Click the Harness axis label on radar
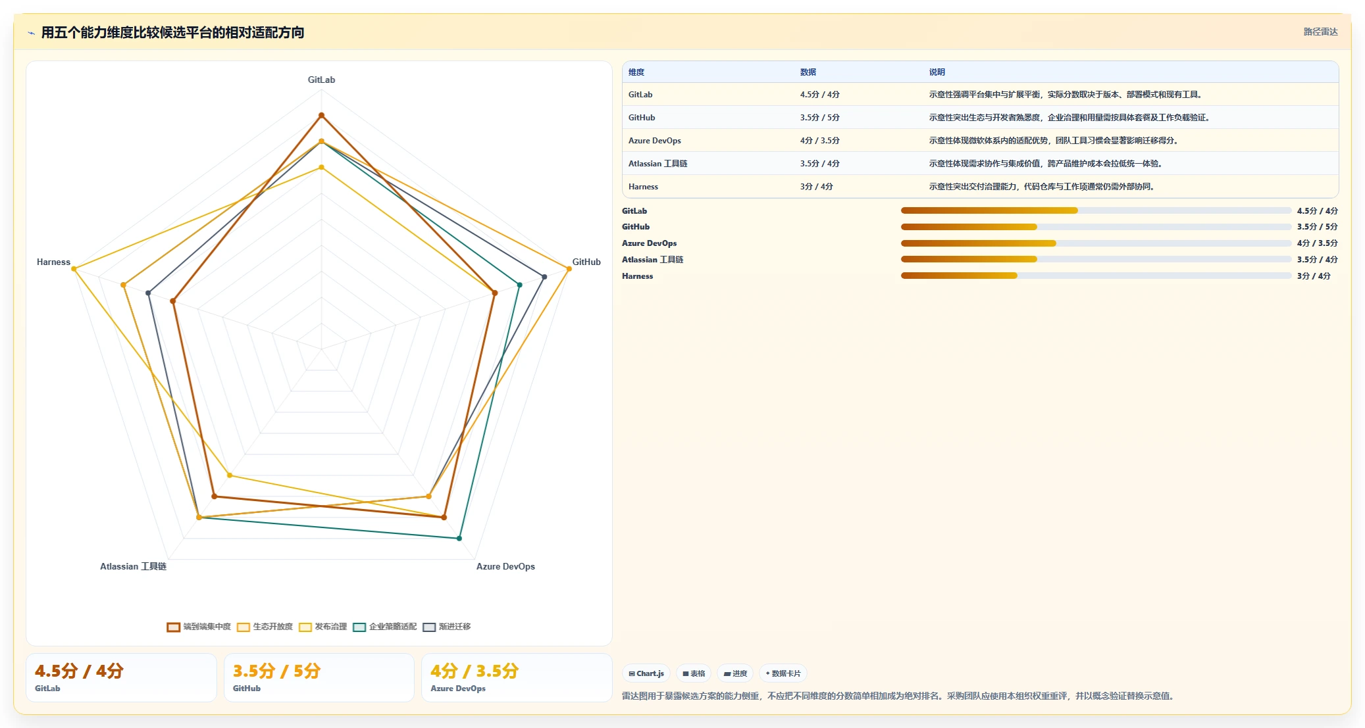The width and height of the screenshot is (1365, 728). click(x=53, y=262)
